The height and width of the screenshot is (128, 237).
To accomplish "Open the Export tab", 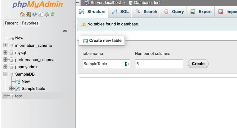I will tap(201, 12).
